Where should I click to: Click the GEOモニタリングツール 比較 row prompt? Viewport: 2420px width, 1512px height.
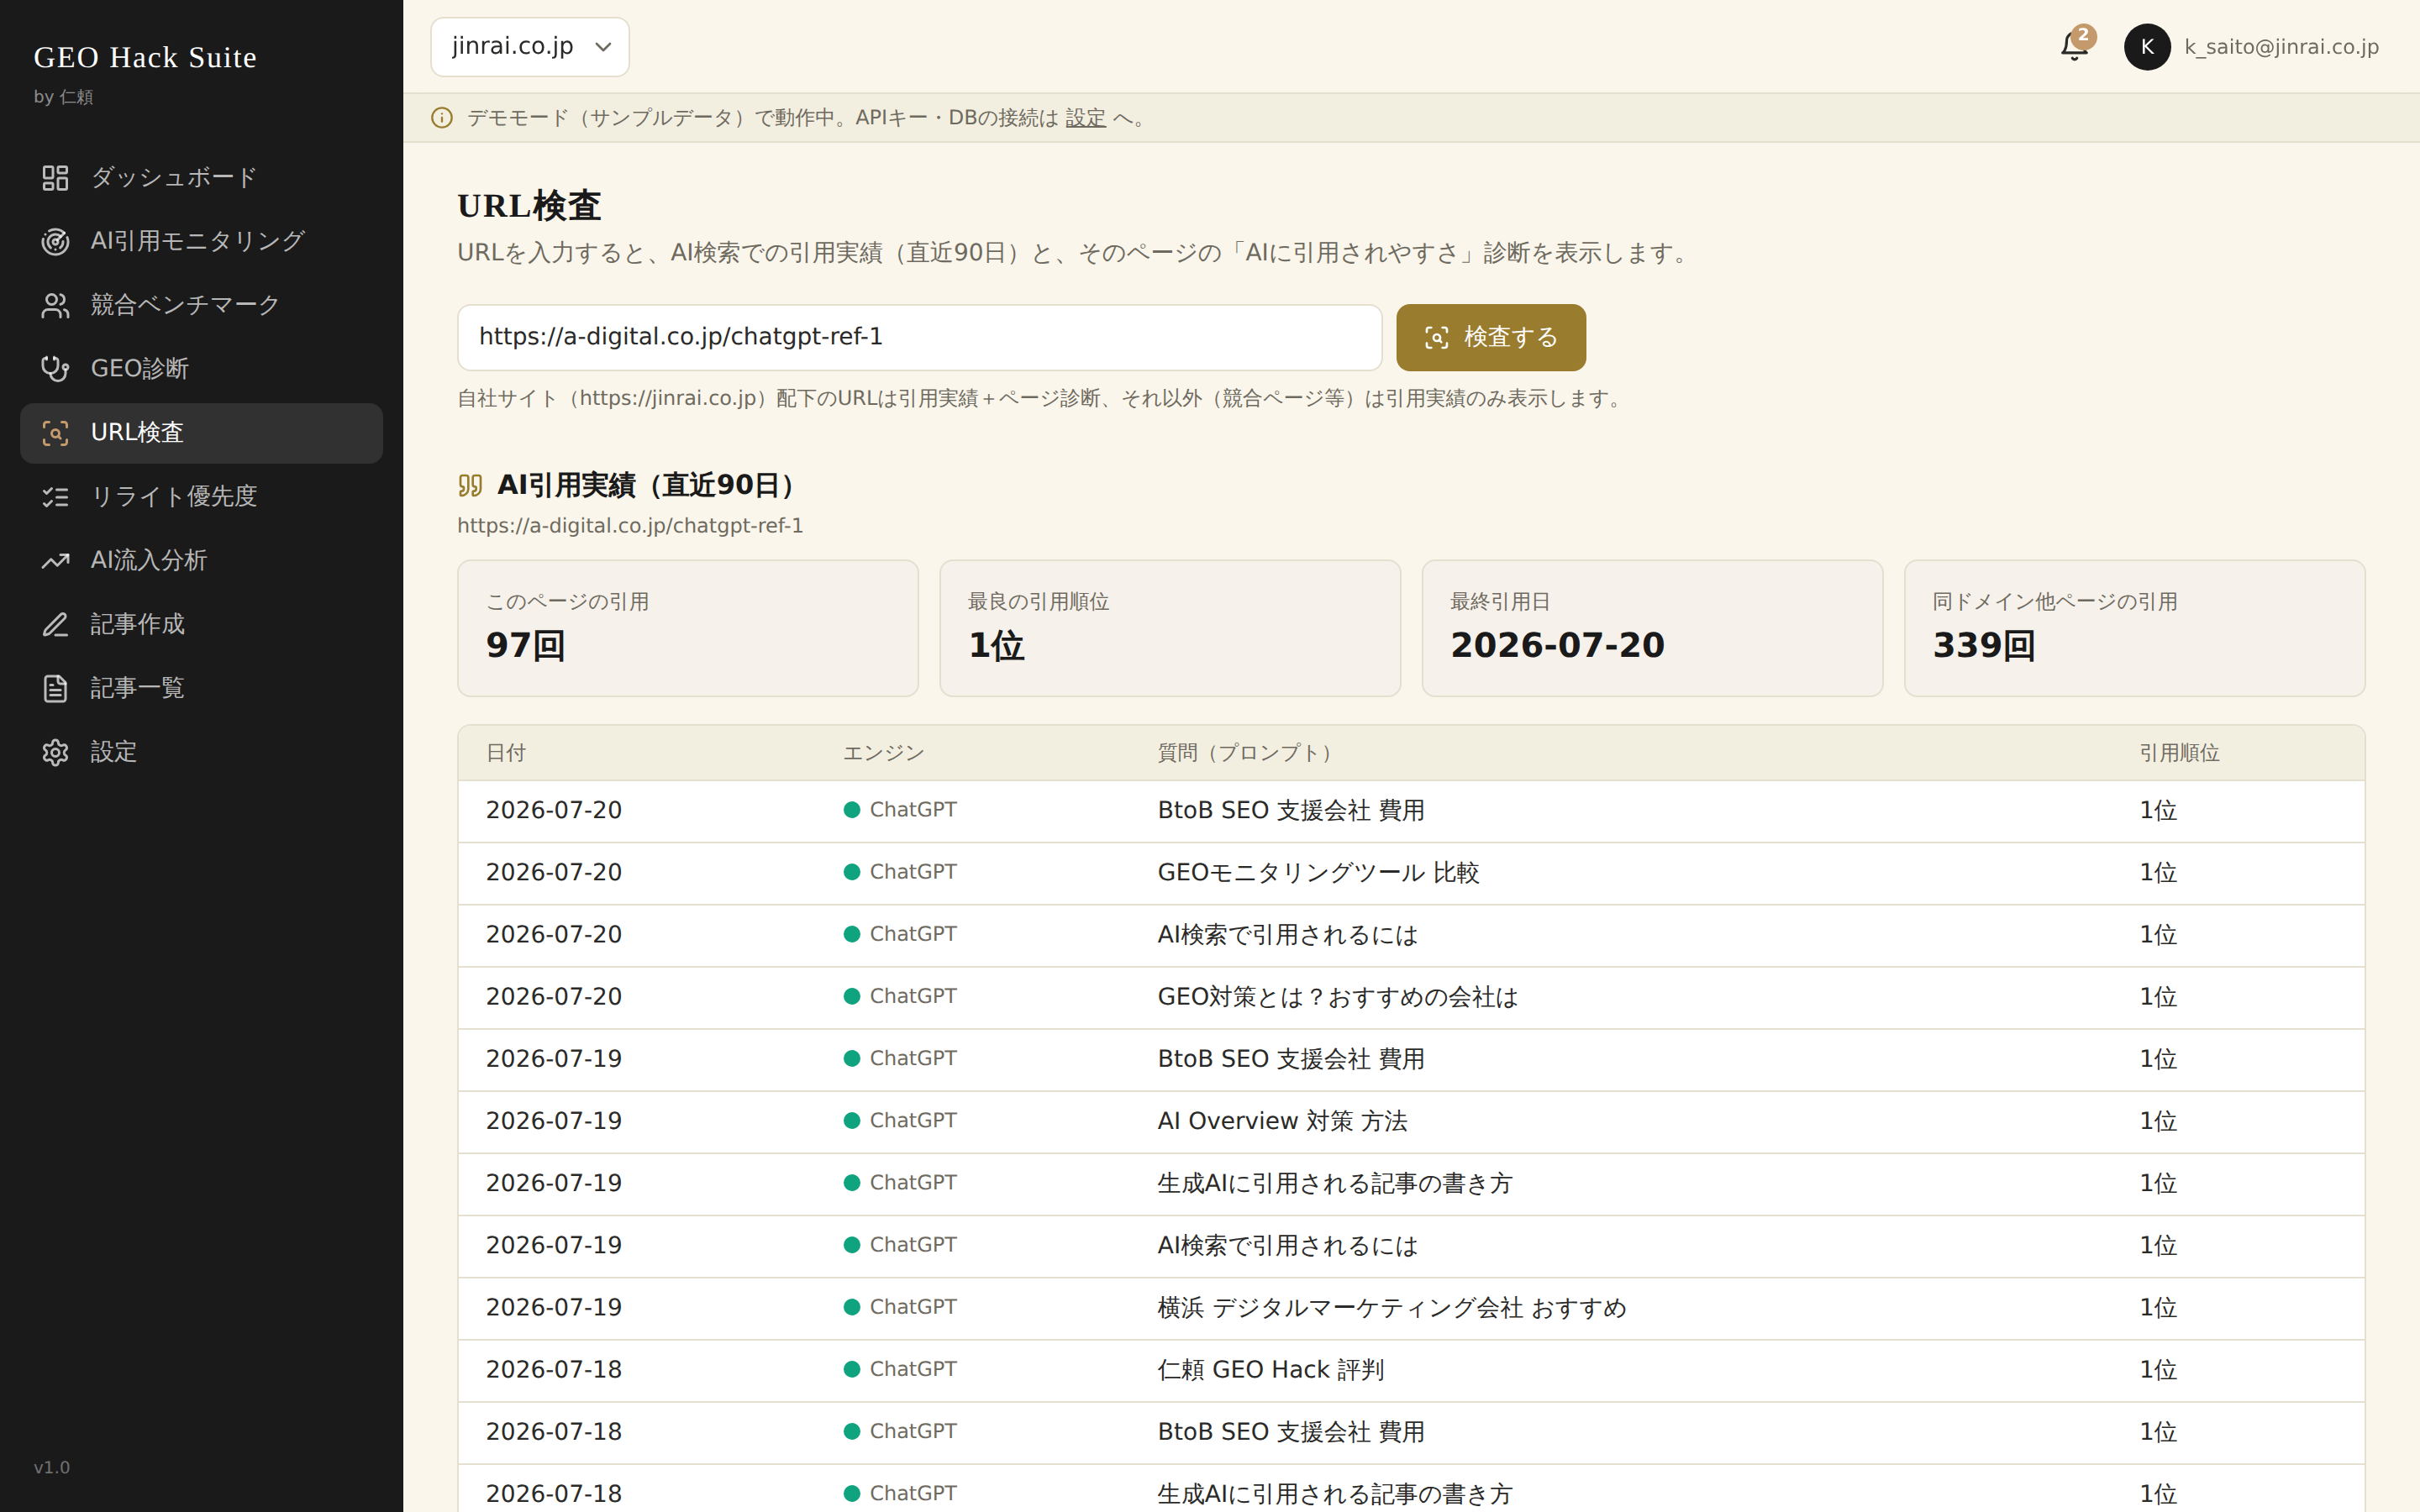(x=1318, y=873)
